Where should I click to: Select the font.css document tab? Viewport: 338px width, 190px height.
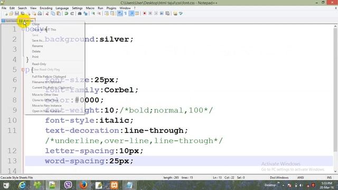(x=27, y=21)
